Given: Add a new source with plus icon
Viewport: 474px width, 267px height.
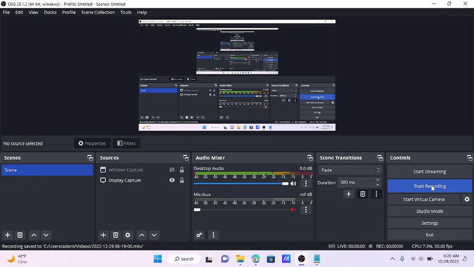Looking at the screenshot, I should pyautogui.click(x=103, y=235).
